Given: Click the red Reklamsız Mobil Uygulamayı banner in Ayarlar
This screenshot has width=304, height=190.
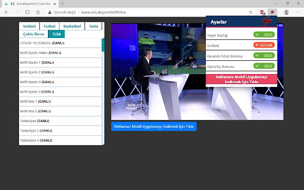Looking at the screenshot, I should click(x=241, y=79).
